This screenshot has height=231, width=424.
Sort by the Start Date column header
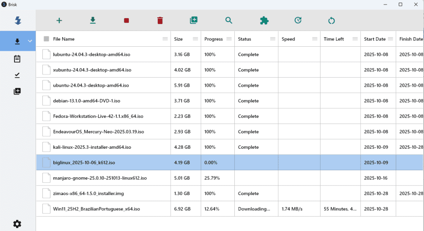[374, 39]
